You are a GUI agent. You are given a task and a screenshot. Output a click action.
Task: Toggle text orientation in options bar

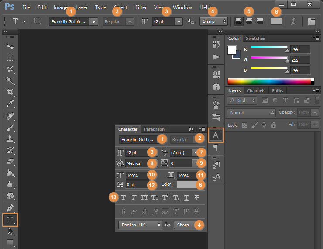click(37, 21)
